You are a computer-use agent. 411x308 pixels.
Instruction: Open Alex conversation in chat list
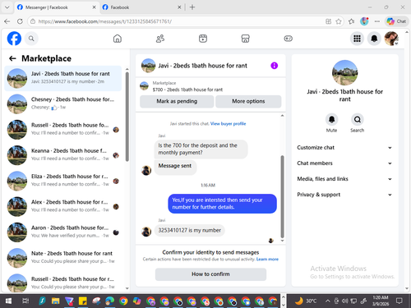click(x=63, y=206)
